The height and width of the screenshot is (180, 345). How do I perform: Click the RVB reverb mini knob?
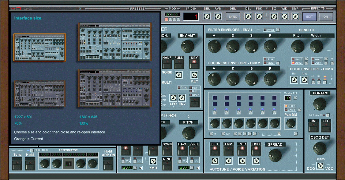point(218,16)
